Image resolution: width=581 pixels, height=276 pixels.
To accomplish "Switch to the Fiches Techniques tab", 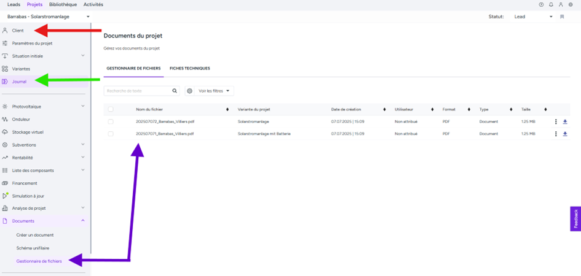I will pyautogui.click(x=189, y=69).
